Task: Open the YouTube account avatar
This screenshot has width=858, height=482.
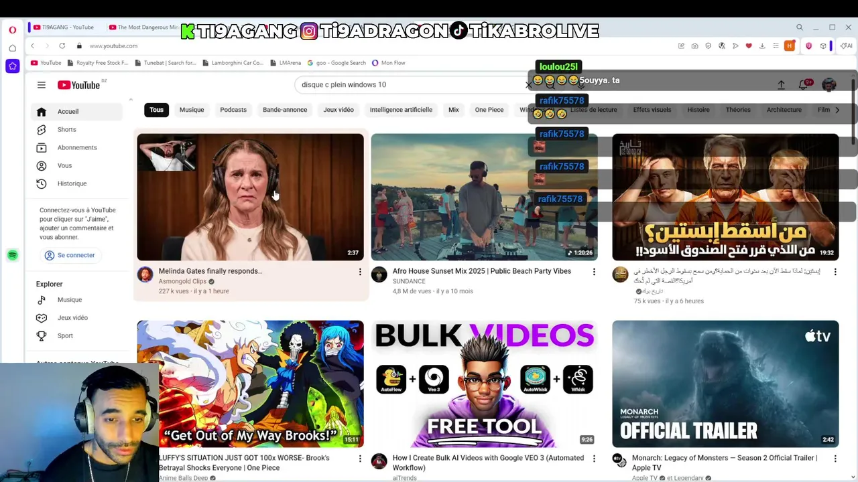Action: (829, 85)
